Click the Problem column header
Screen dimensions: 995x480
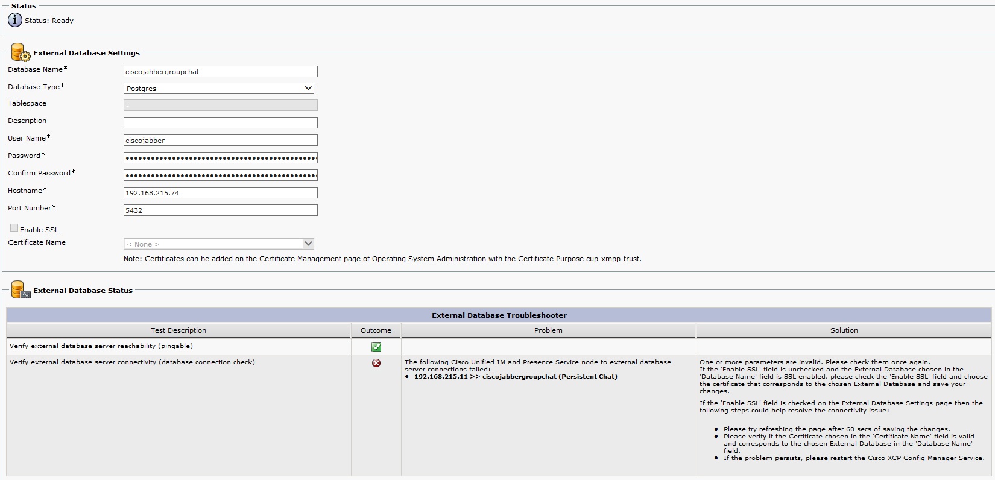(x=548, y=330)
